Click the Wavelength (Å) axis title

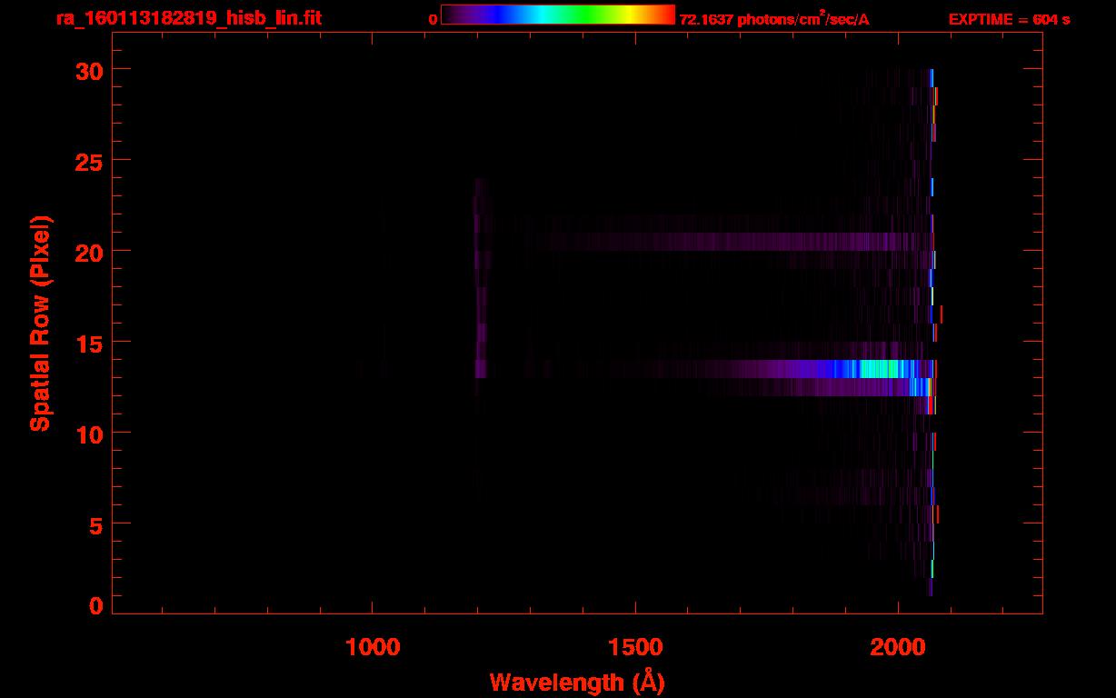(577, 682)
